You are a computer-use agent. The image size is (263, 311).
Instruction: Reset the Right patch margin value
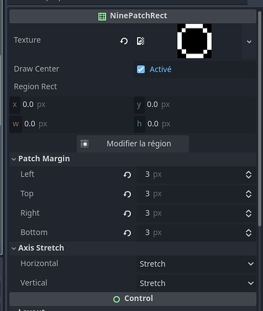point(127,213)
